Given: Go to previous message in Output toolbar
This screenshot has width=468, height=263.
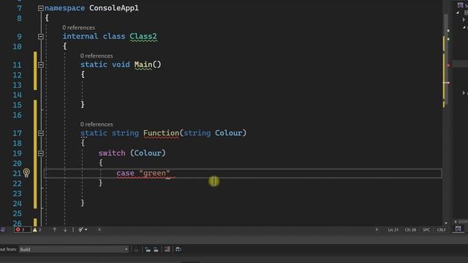Looking at the screenshot, I should pos(148,249).
